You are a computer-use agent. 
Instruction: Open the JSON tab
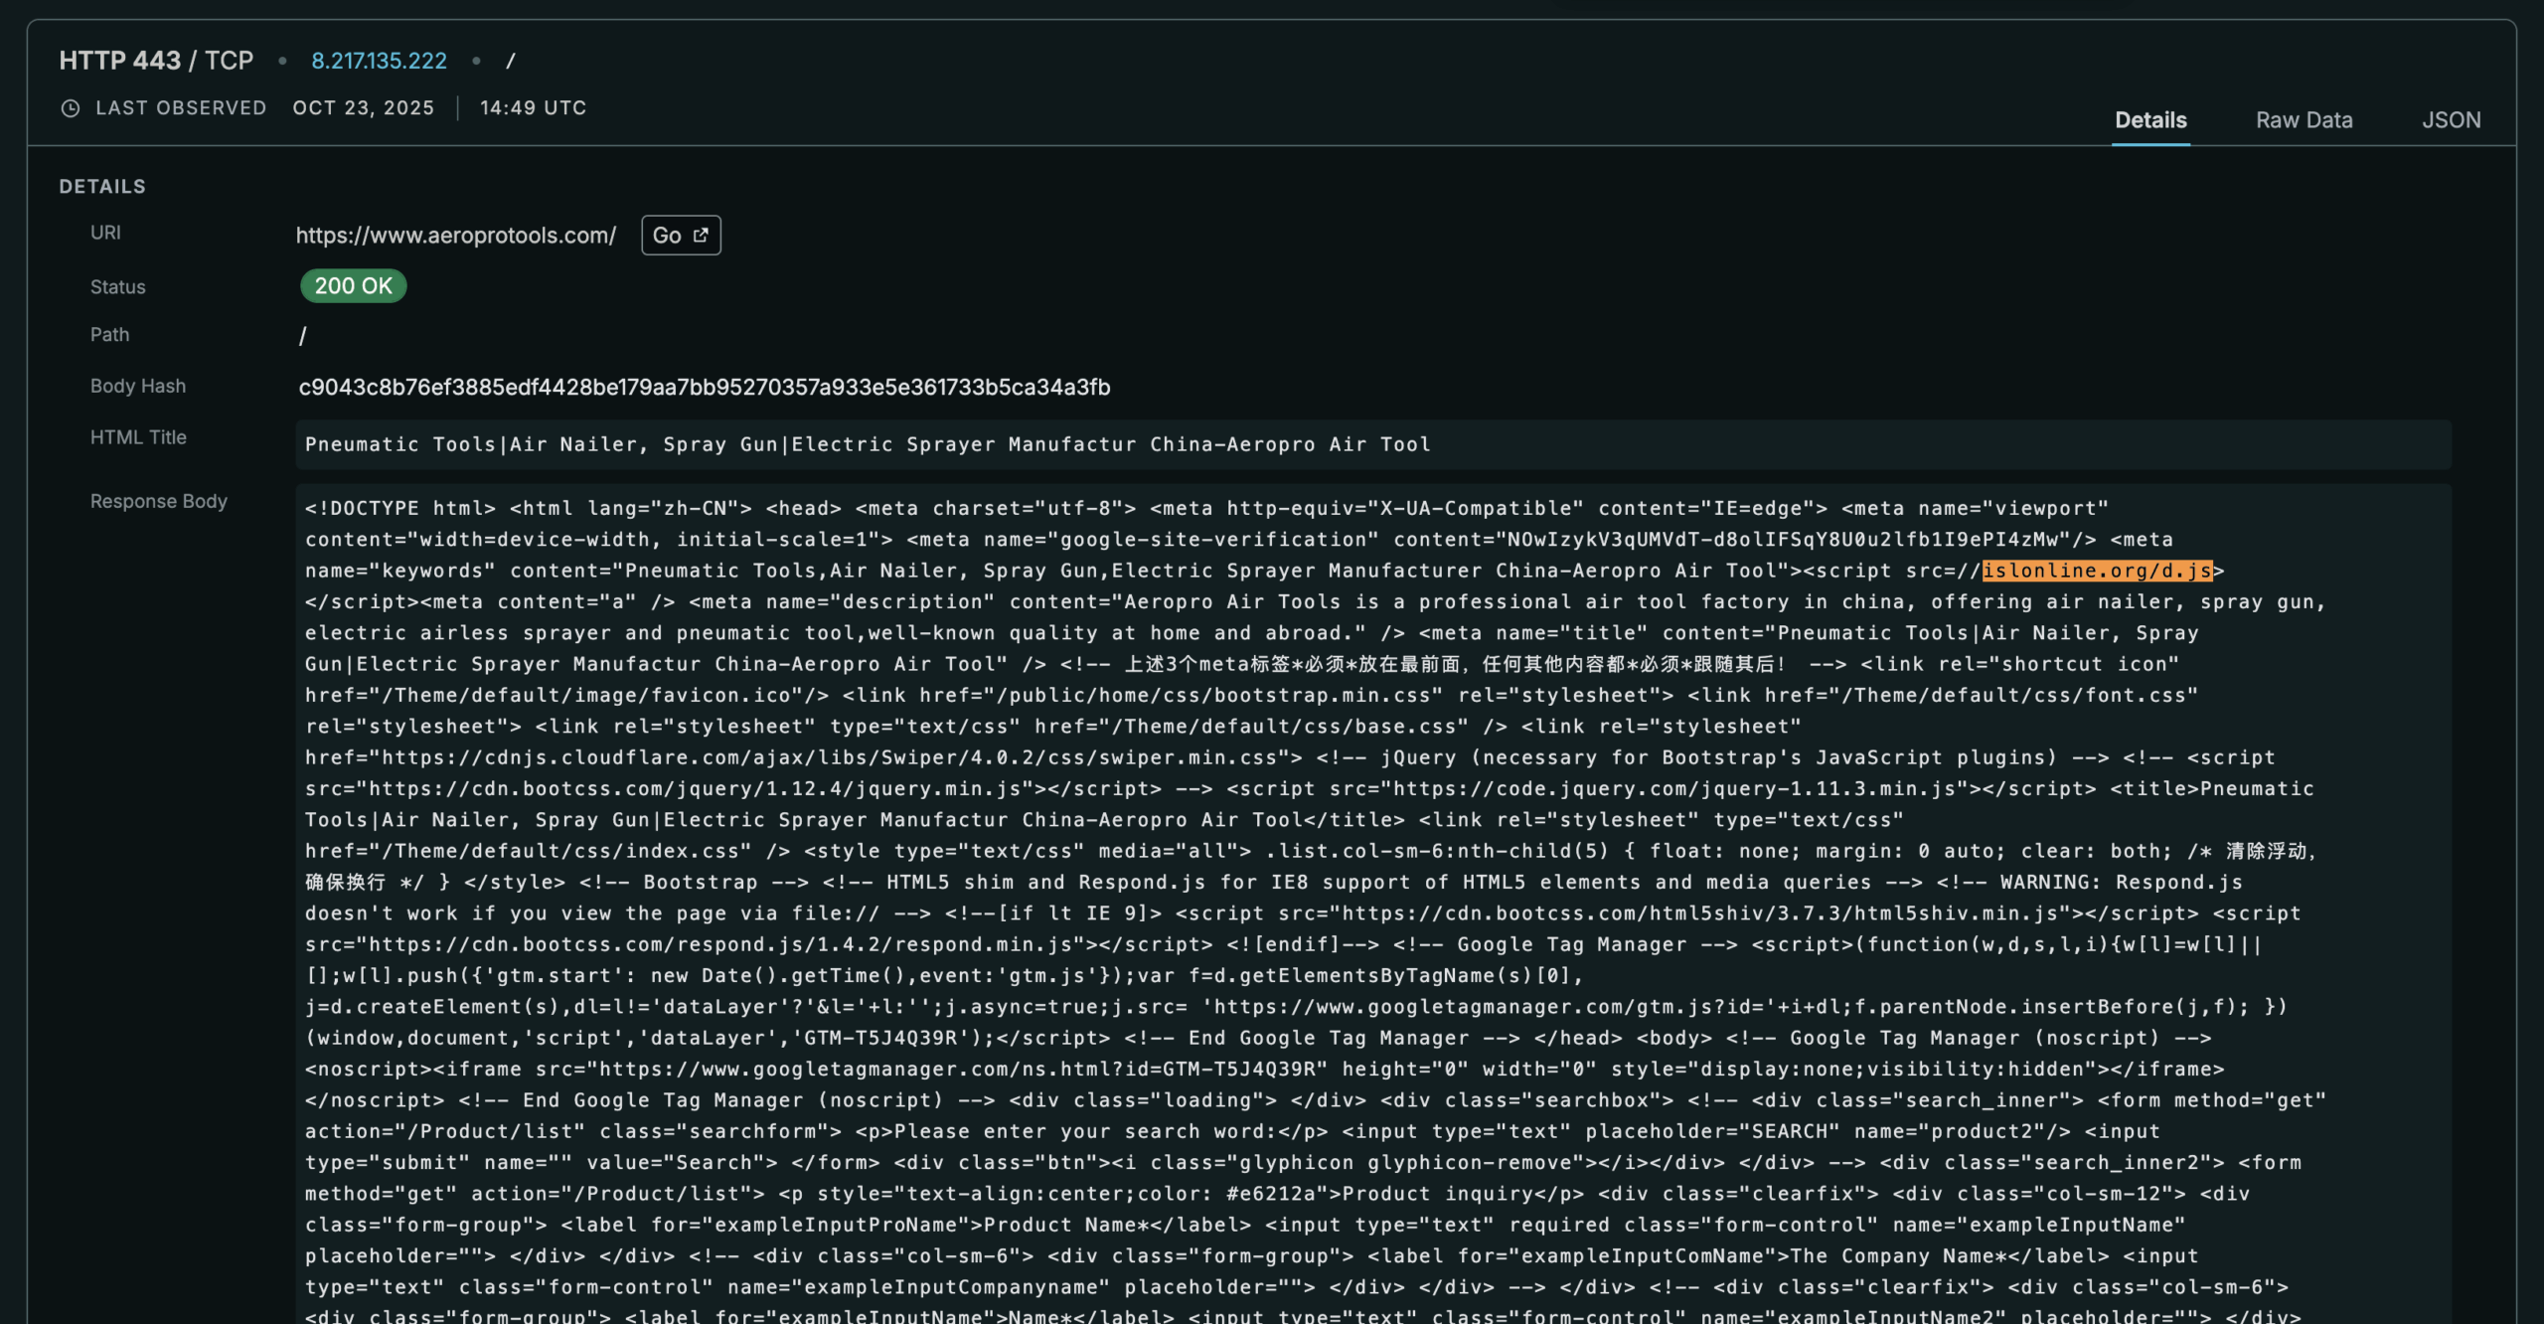pos(2451,119)
